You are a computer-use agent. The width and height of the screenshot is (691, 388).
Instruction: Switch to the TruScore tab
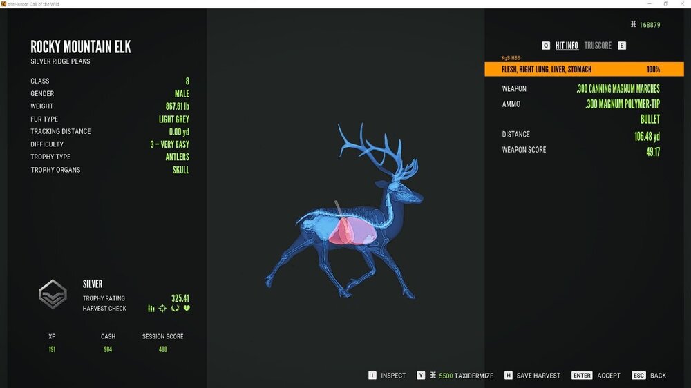click(598, 46)
